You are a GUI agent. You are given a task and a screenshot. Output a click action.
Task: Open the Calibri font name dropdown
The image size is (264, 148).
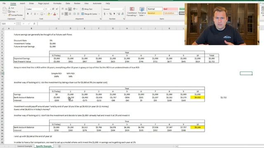click(x=43, y=9)
